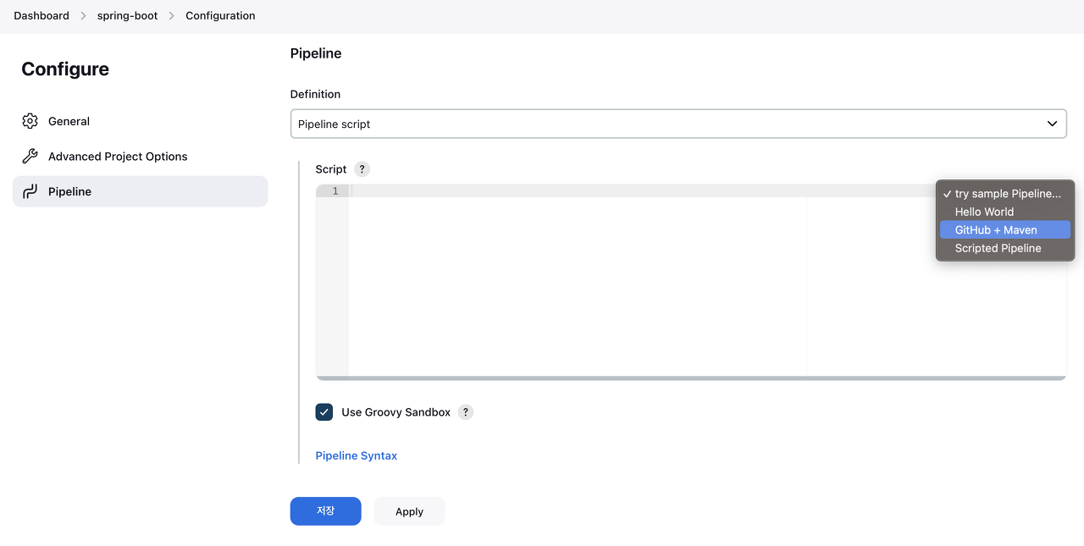Image resolution: width=1084 pixels, height=546 pixels.
Task: Open help for the Script field
Action: pyautogui.click(x=362, y=169)
